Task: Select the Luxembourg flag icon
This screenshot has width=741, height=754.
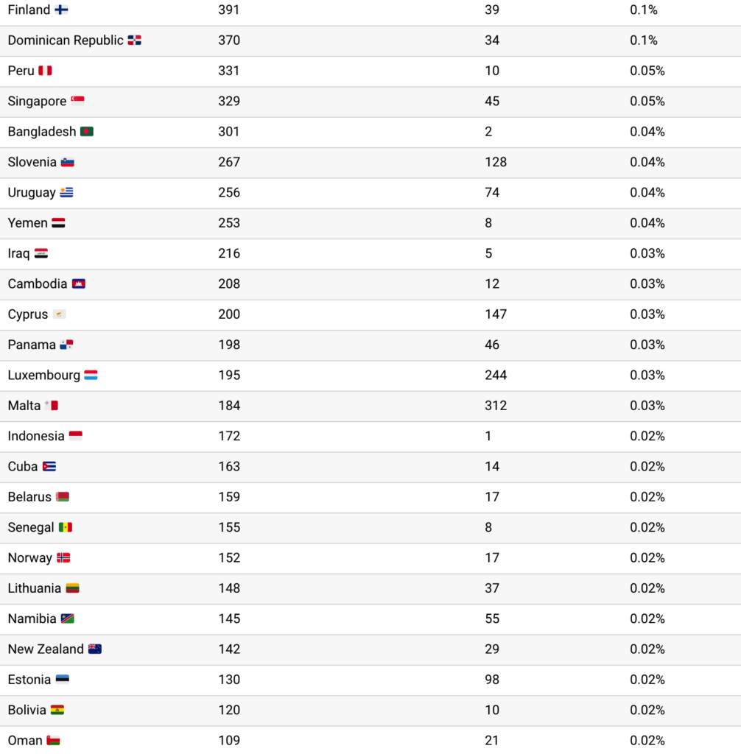Action: [91, 376]
